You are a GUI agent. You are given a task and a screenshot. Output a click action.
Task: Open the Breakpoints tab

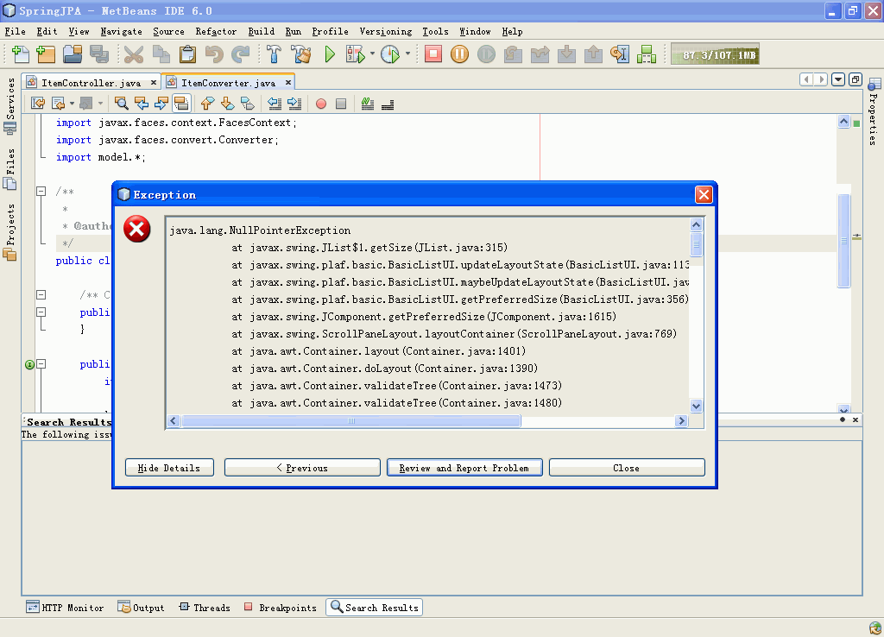281,608
